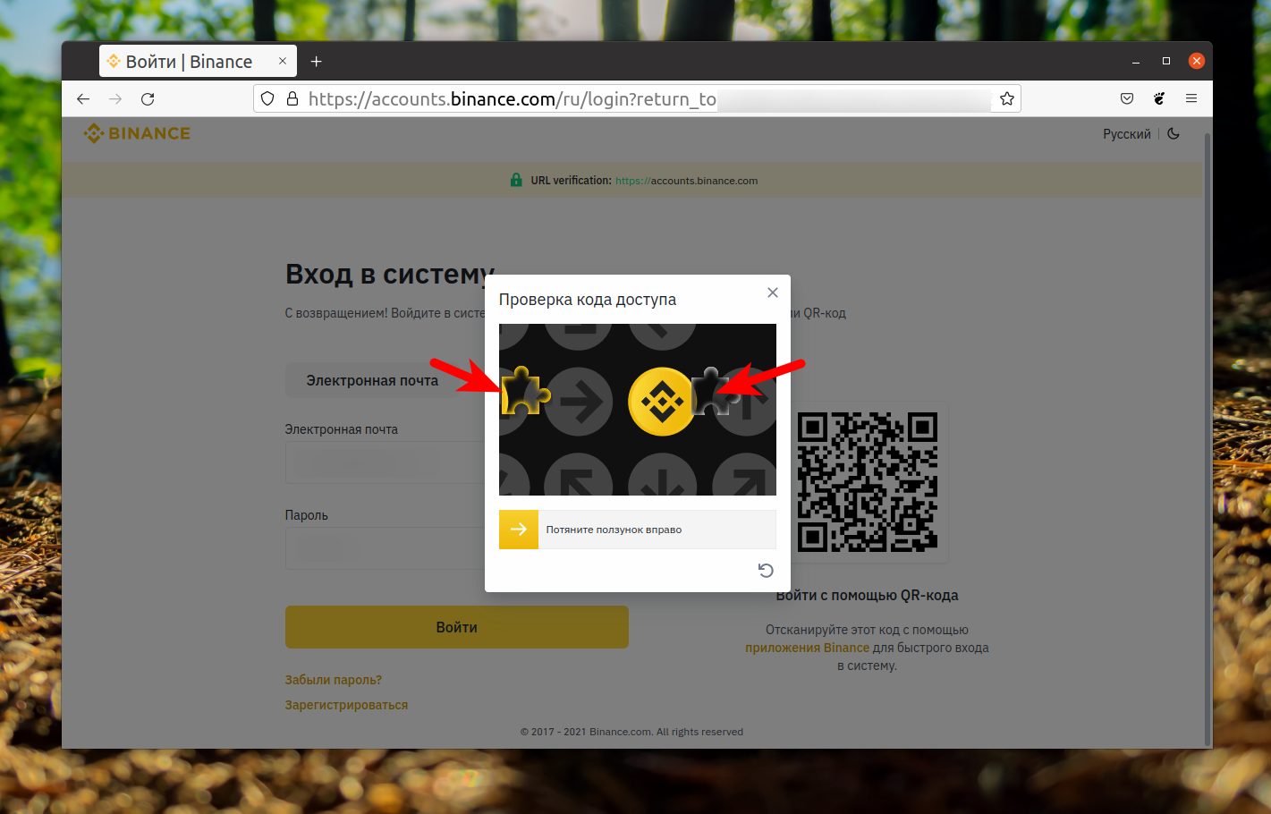Click the QR code image
Viewport: 1271px width, 814px height.
coord(868,481)
